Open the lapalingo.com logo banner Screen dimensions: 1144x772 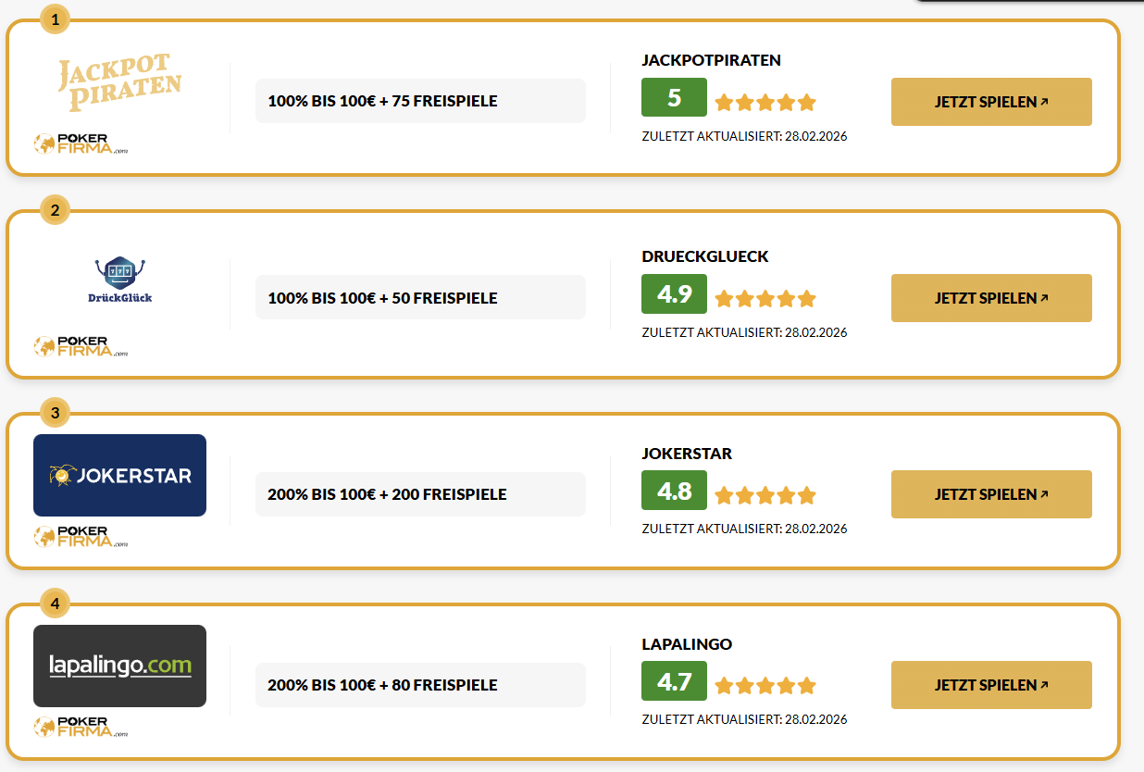119,666
